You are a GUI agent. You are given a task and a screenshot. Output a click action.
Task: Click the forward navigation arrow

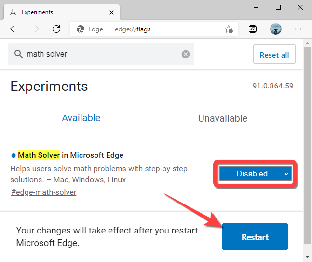click(x=35, y=29)
